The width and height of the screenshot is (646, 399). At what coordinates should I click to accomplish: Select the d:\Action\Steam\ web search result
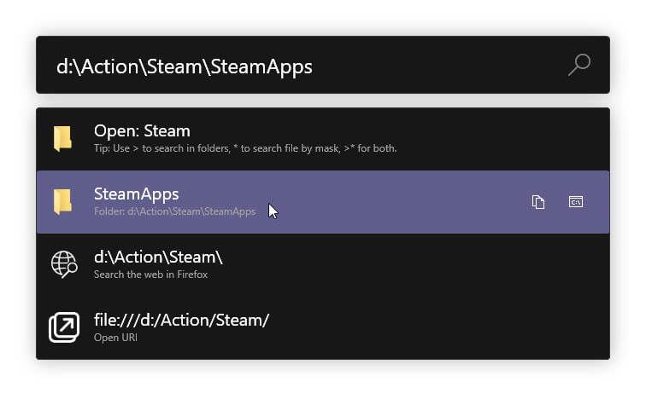(158, 257)
